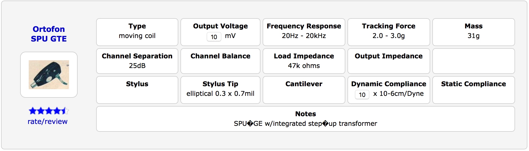The image size is (529, 151).
Task: Select the Type moving coil cell
Action: [x=137, y=32]
